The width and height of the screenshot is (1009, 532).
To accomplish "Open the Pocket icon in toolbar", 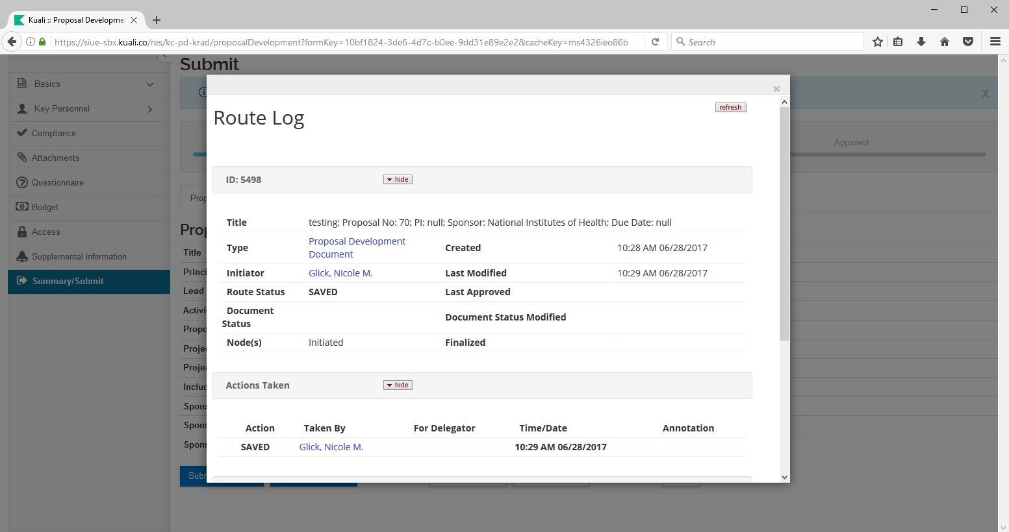I will pos(968,42).
